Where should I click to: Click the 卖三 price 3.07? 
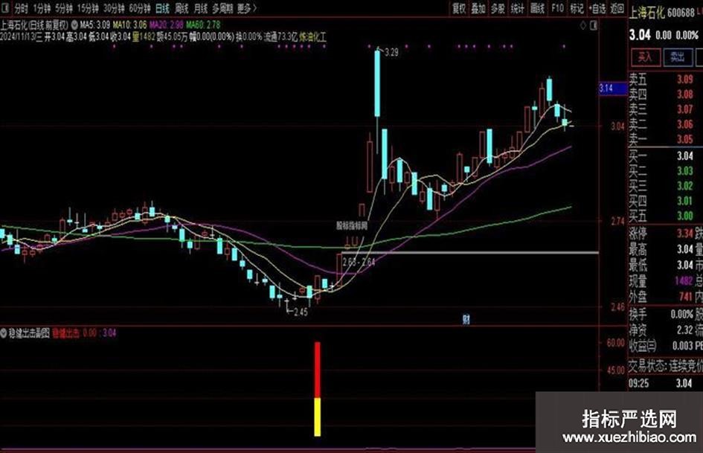pos(684,109)
